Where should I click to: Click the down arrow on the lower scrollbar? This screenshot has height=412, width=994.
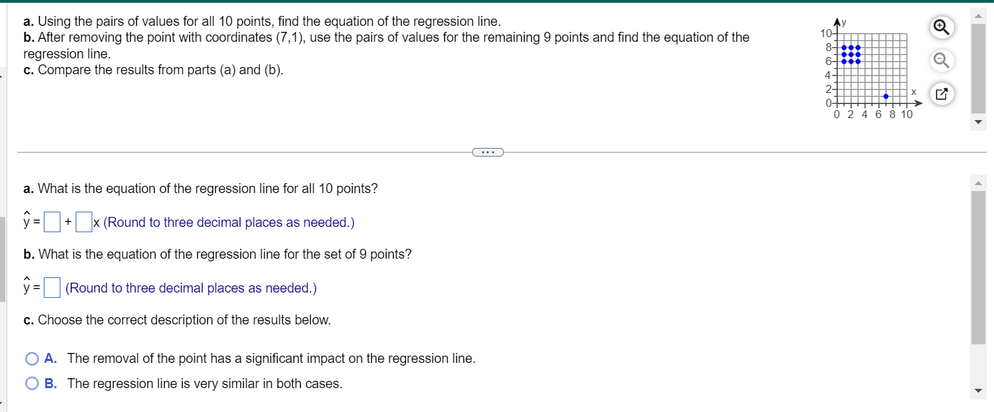[978, 391]
